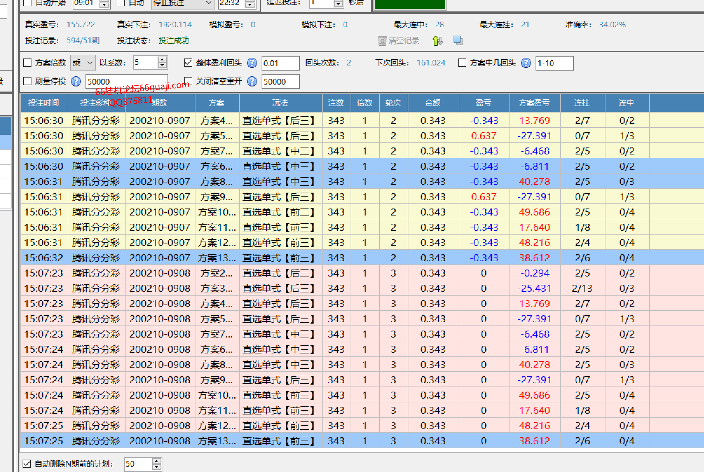The height and width of the screenshot is (472, 704).
Task: Decrease the auto-delete period count 50
Action: (x=156, y=467)
